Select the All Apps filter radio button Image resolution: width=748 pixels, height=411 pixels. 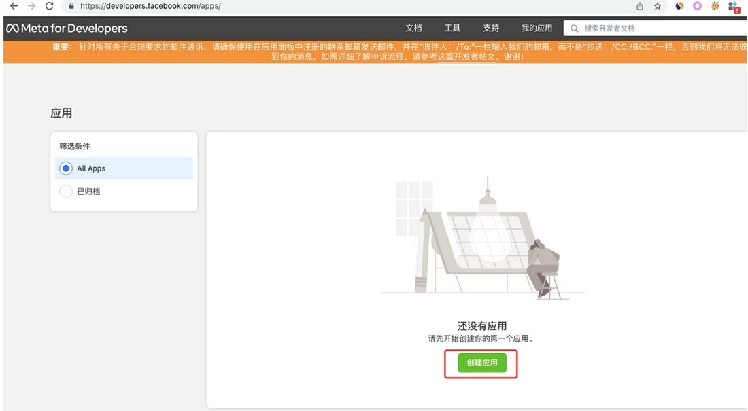(x=66, y=168)
